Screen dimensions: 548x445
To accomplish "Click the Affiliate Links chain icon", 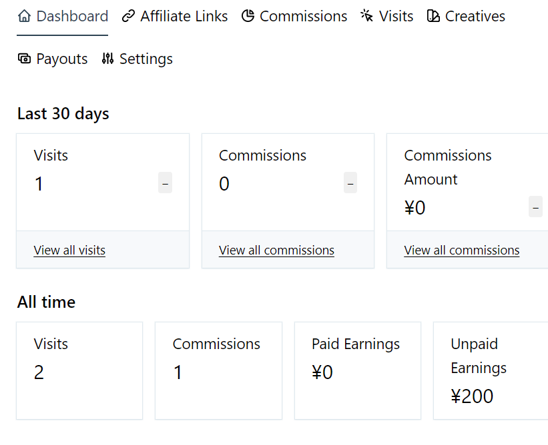I will coord(128,16).
